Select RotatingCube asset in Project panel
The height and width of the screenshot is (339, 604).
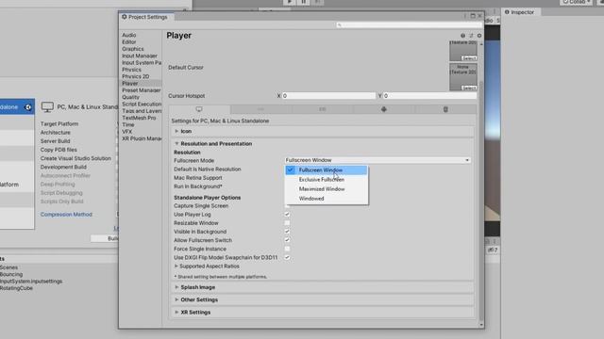(x=16, y=288)
